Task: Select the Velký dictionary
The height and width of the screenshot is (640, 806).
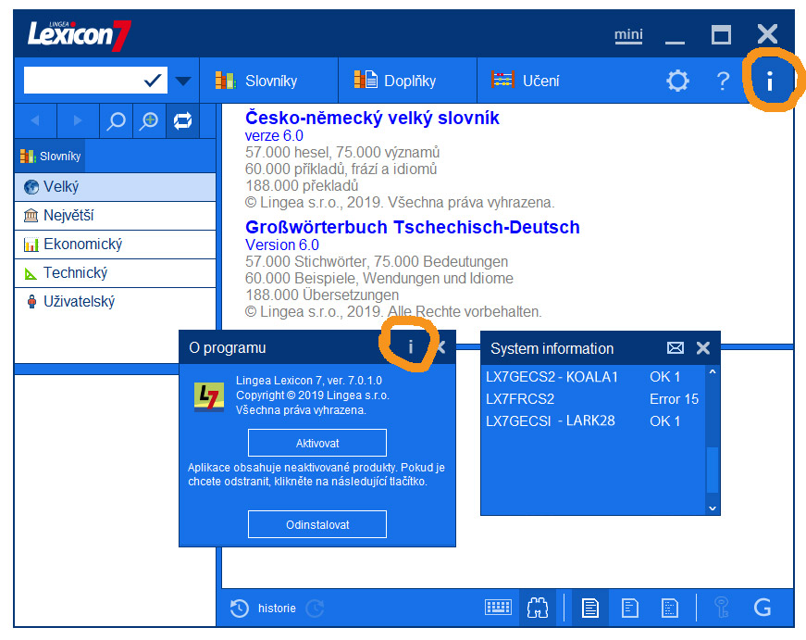Action: [115, 187]
